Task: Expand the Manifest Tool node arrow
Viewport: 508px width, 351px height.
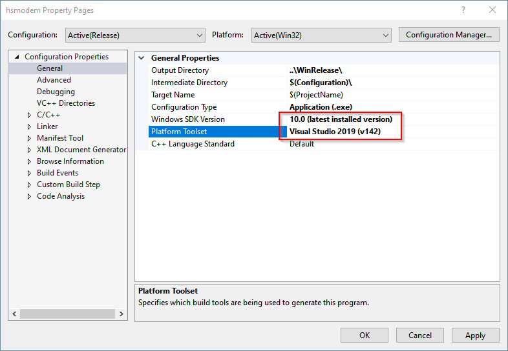Action: 29,138
